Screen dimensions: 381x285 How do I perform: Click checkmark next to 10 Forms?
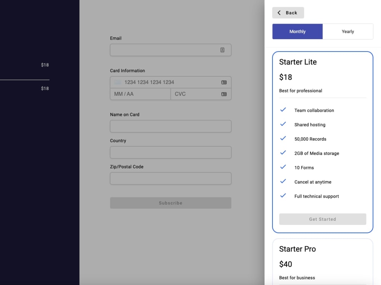(283, 167)
